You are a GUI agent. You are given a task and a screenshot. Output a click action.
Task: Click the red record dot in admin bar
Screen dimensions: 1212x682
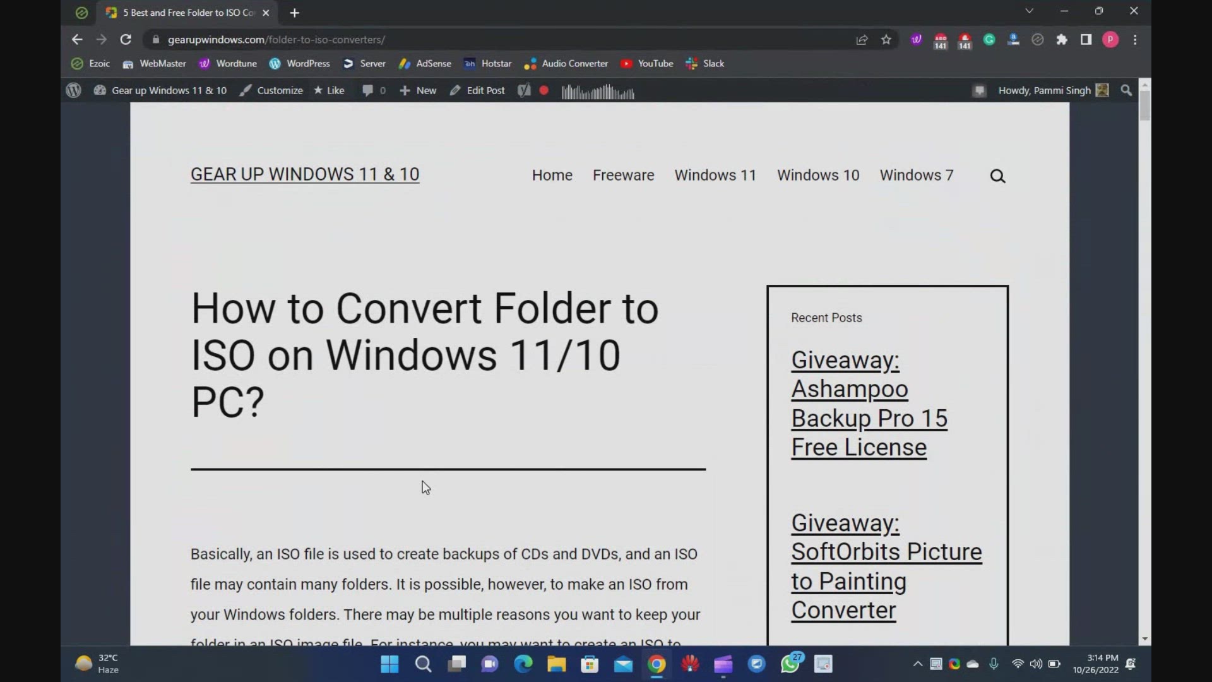544,90
